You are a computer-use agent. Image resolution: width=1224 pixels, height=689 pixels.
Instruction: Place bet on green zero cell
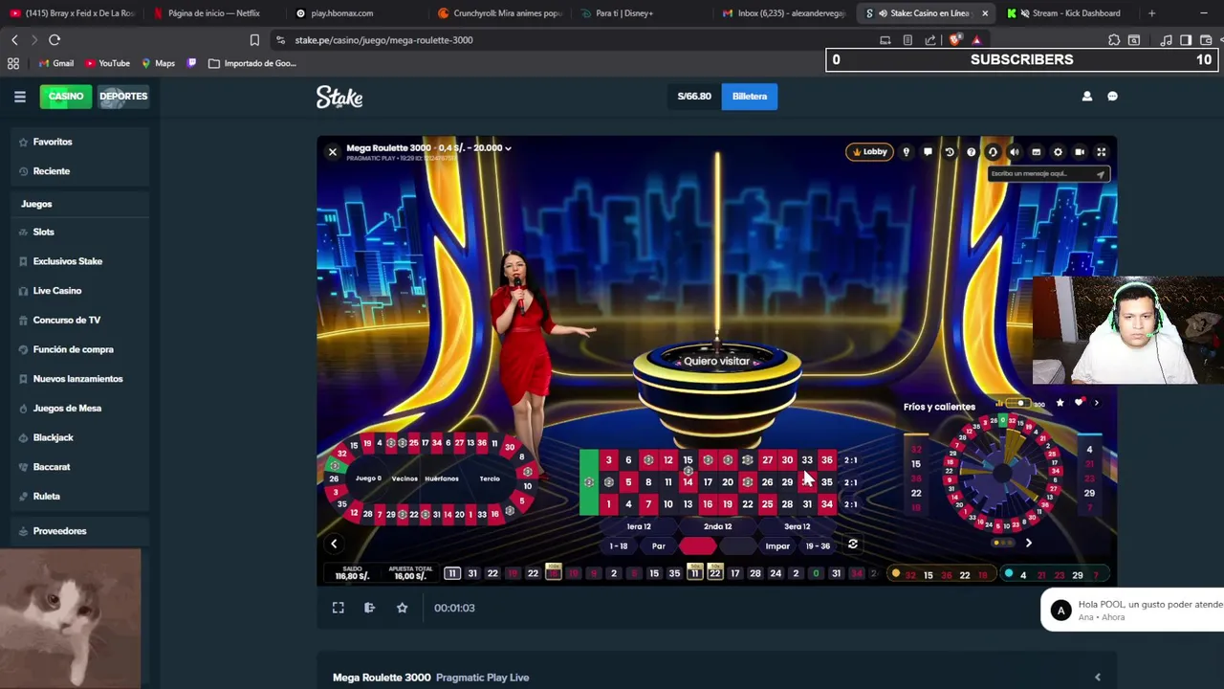coord(588,482)
